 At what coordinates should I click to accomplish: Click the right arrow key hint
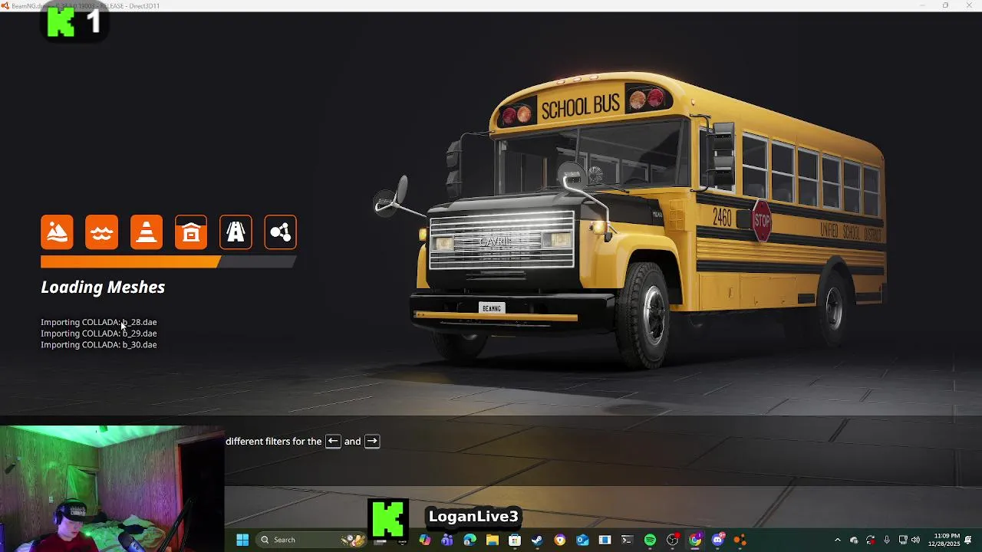(372, 442)
